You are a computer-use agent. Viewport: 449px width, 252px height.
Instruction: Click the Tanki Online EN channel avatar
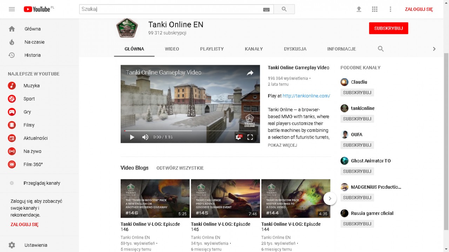coord(127,28)
